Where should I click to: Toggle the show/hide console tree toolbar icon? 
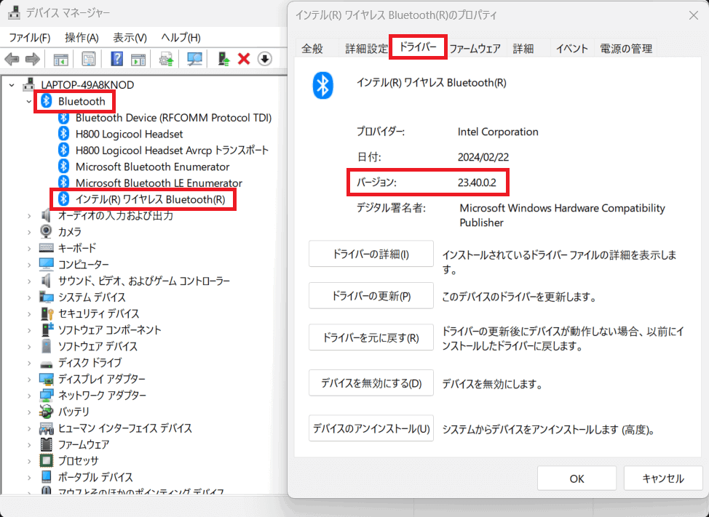(x=60, y=59)
